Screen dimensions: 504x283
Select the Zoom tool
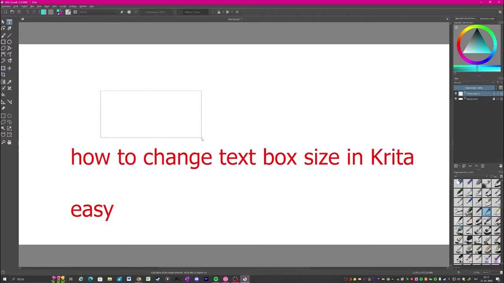click(x=3, y=142)
